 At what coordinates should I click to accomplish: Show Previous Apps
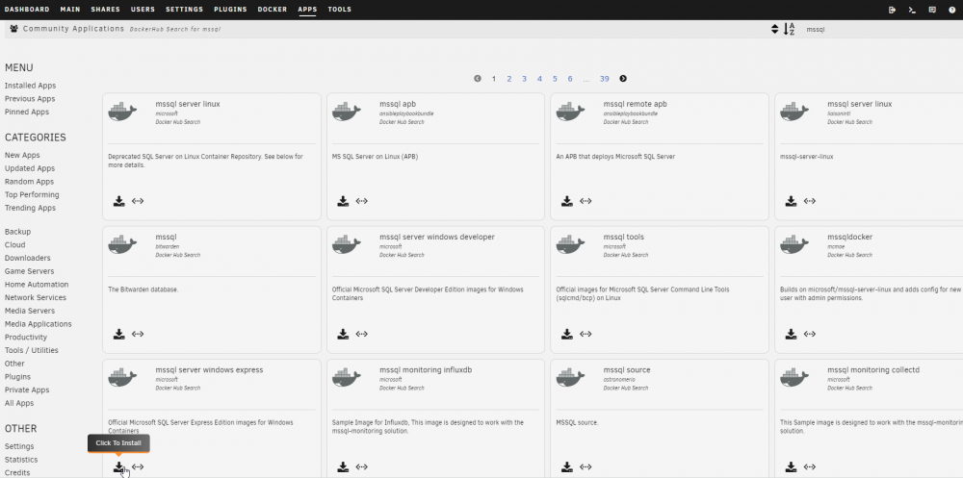[30, 99]
